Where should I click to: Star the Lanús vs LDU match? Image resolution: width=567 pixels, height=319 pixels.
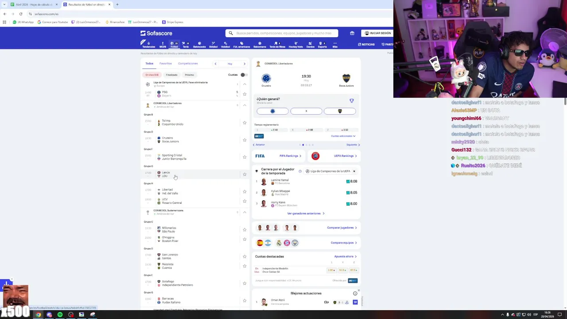(245, 174)
